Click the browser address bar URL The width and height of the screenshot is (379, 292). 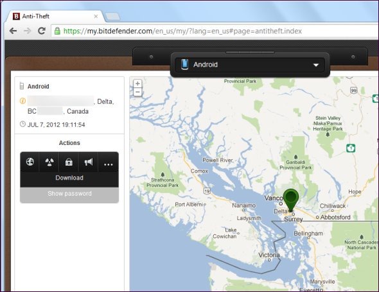[182, 31]
